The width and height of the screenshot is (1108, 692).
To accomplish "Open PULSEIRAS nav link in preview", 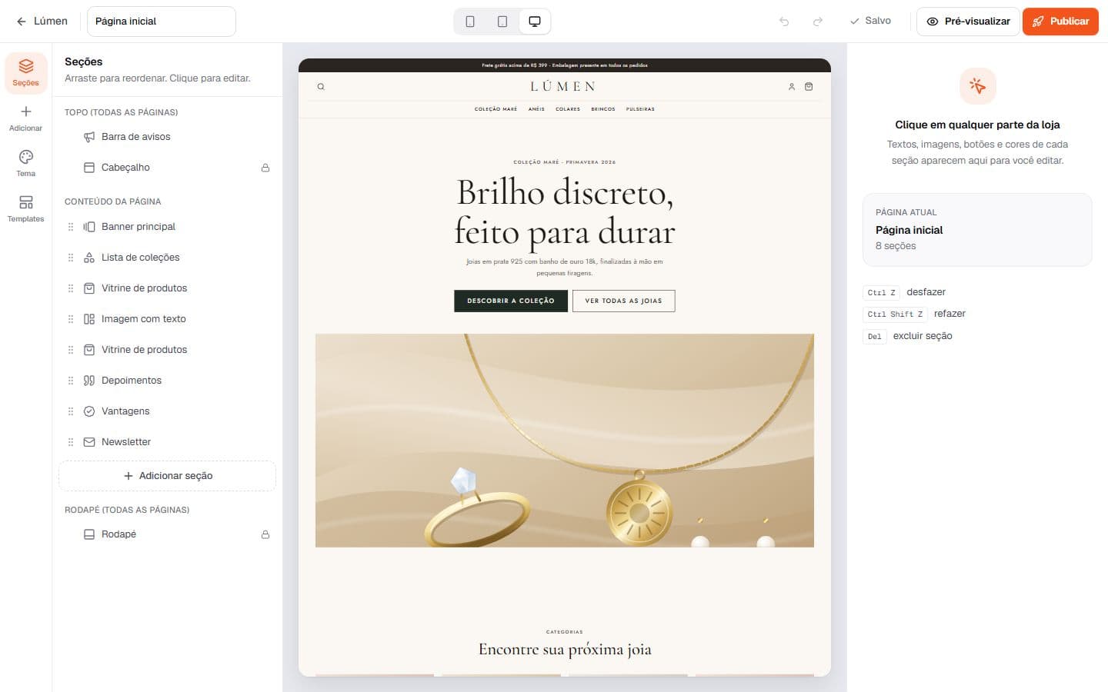I will click(640, 109).
